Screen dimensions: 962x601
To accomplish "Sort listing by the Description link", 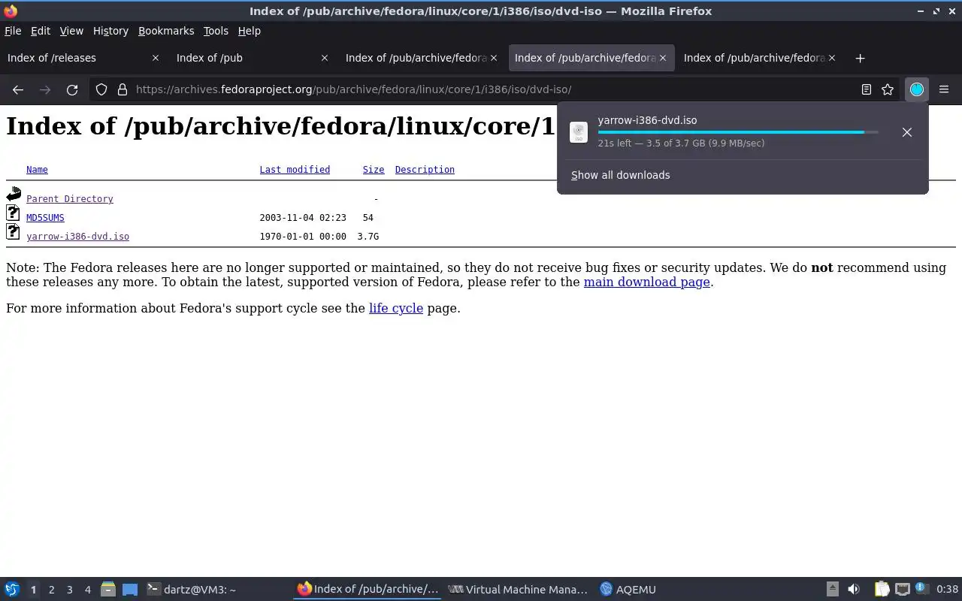I will click(425, 170).
